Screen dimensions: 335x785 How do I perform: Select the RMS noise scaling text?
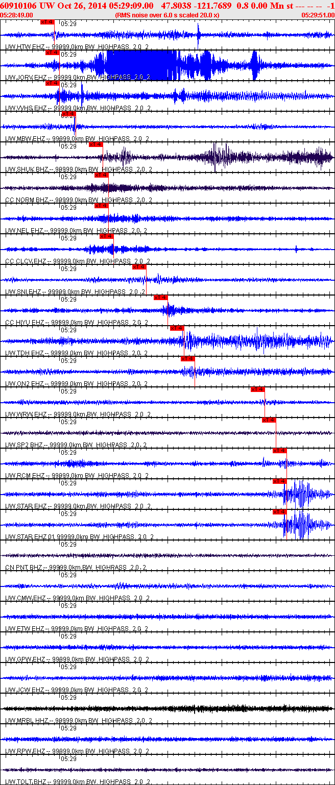click(x=167, y=15)
